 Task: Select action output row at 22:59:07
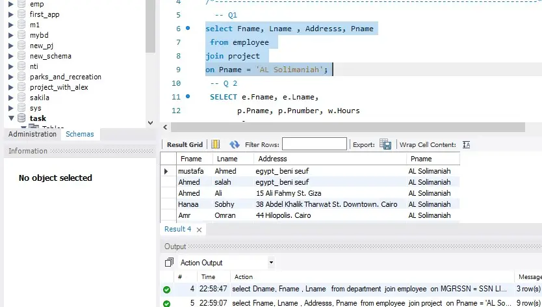(351, 303)
